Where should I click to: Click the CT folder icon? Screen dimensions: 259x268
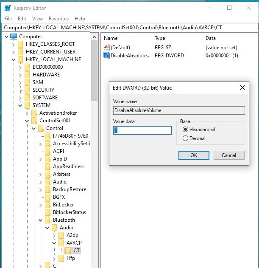68,251
